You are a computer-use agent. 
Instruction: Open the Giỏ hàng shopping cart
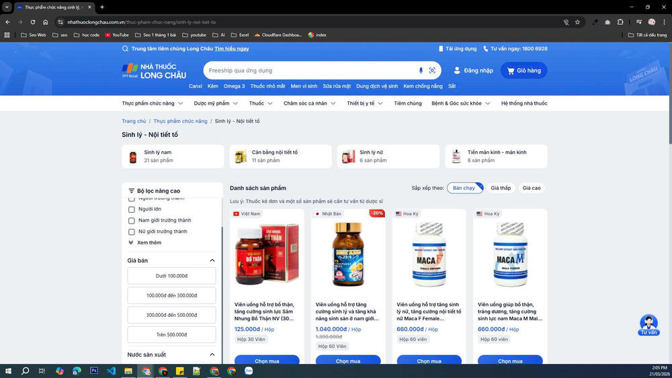(523, 70)
